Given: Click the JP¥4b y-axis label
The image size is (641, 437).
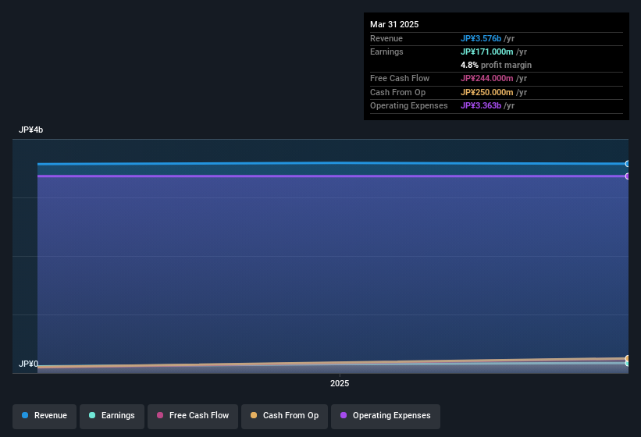Looking at the screenshot, I should [30, 130].
